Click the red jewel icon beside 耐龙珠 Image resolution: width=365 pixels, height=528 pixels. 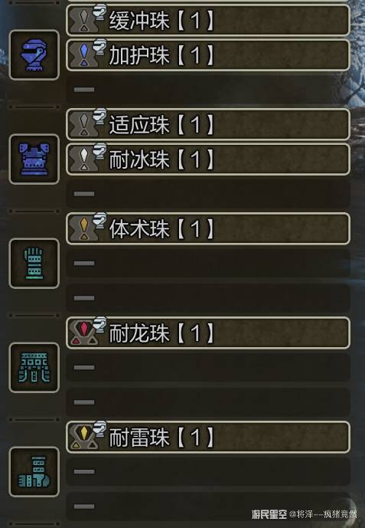(x=84, y=333)
